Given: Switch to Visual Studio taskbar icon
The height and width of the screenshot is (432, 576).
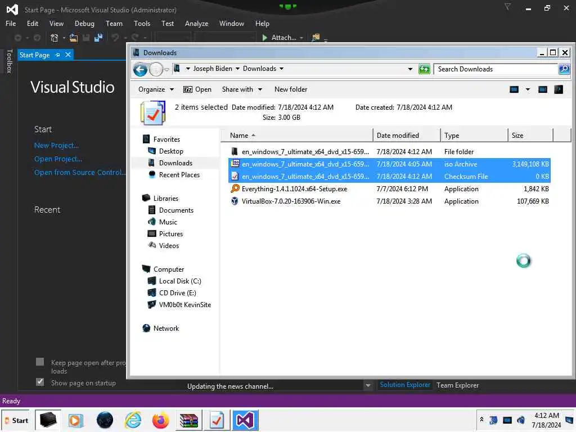Looking at the screenshot, I should [x=245, y=420].
